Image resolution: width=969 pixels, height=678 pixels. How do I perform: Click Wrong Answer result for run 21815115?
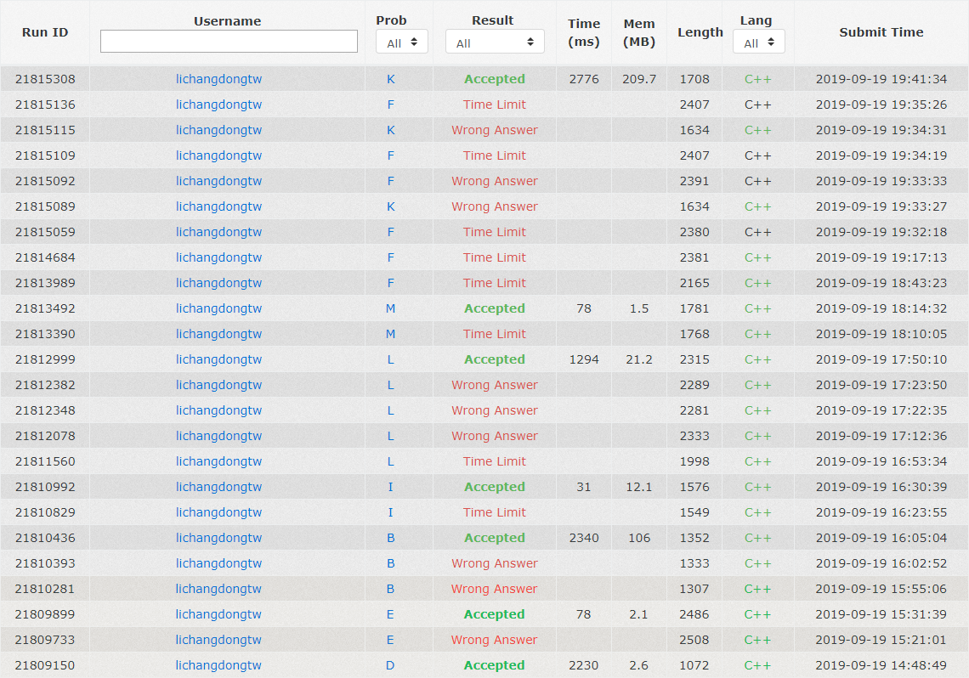pos(495,130)
